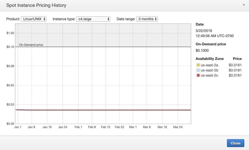Click the Jan 16 marker on the time axis

[x=47, y=127]
